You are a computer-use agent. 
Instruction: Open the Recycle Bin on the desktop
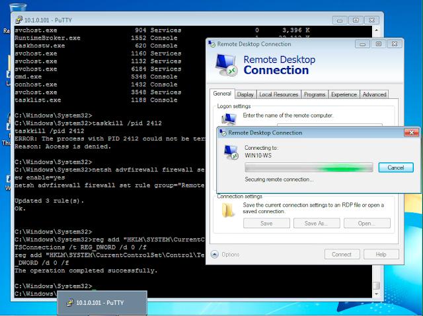click(18, 7)
